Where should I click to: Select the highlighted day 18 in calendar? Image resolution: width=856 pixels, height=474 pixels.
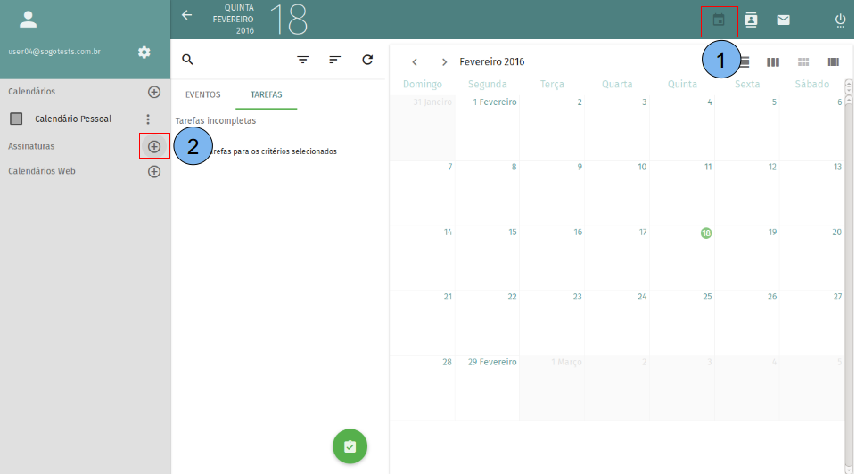click(705, 233)
